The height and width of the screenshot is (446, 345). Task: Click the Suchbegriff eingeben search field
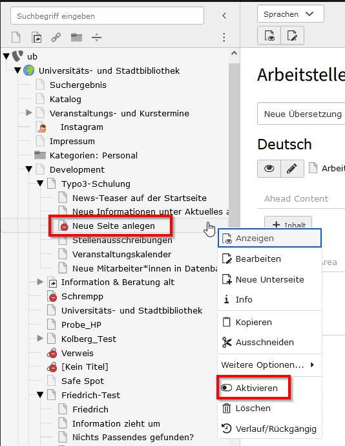click(x=107, y=16)
